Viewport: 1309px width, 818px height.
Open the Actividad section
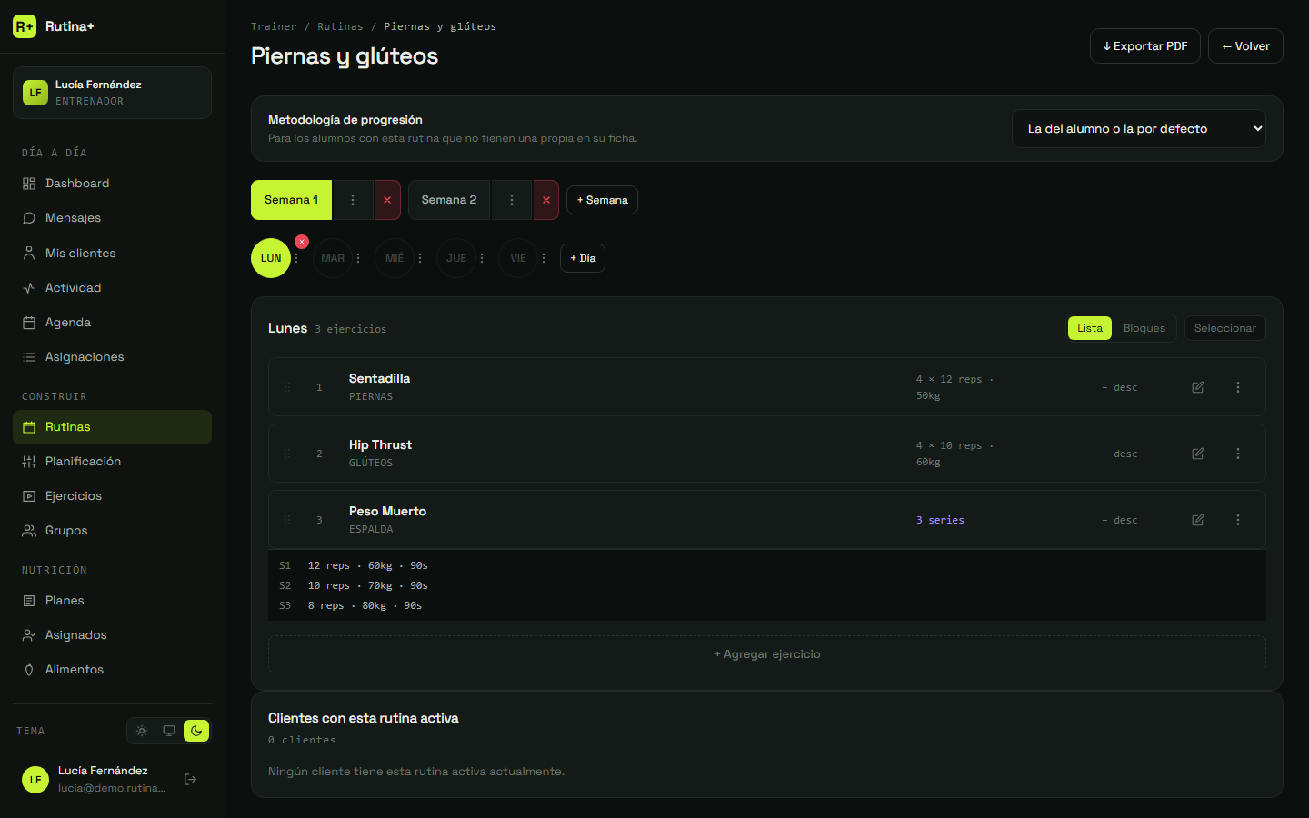[112, 288]
